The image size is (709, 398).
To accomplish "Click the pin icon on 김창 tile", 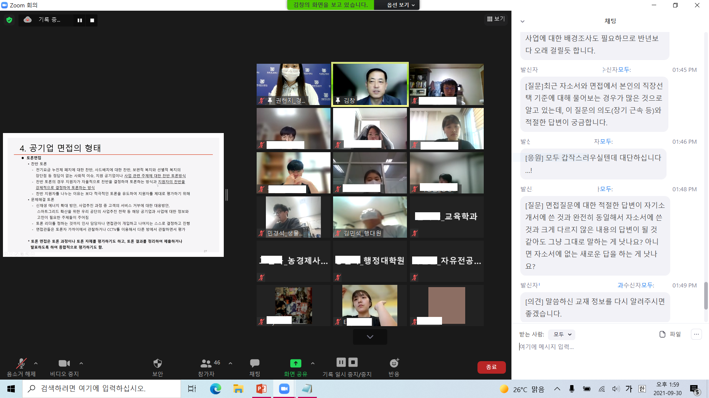I will [x=338, y=100].
